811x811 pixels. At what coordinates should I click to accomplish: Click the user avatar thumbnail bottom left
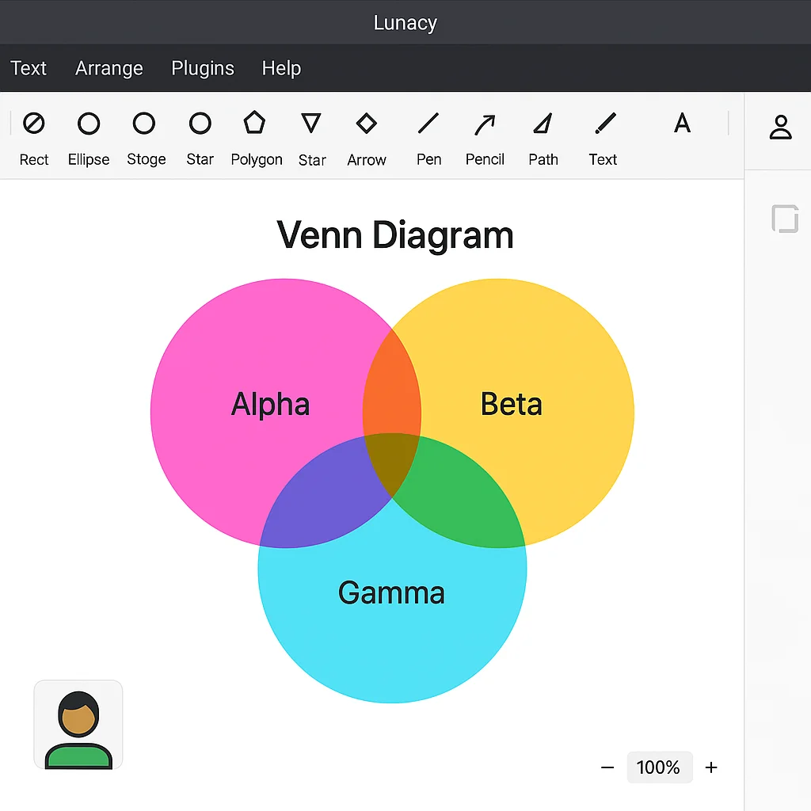tap(78, 724)
